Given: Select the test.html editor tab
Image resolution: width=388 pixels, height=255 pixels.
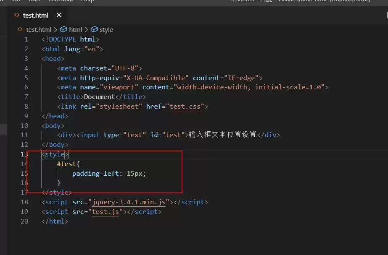Looking at the screenshot, I should click(37, 15).
